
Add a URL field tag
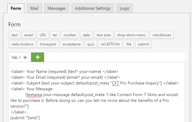43,35
